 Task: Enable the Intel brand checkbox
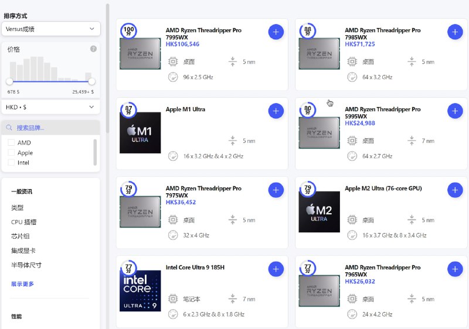coord(11,163)
